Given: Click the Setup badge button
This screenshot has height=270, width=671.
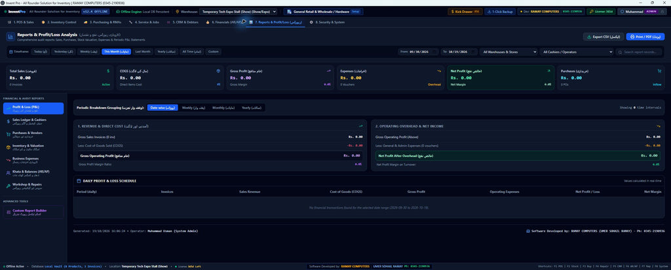Looking at the screenshot, I should point(356,12).
